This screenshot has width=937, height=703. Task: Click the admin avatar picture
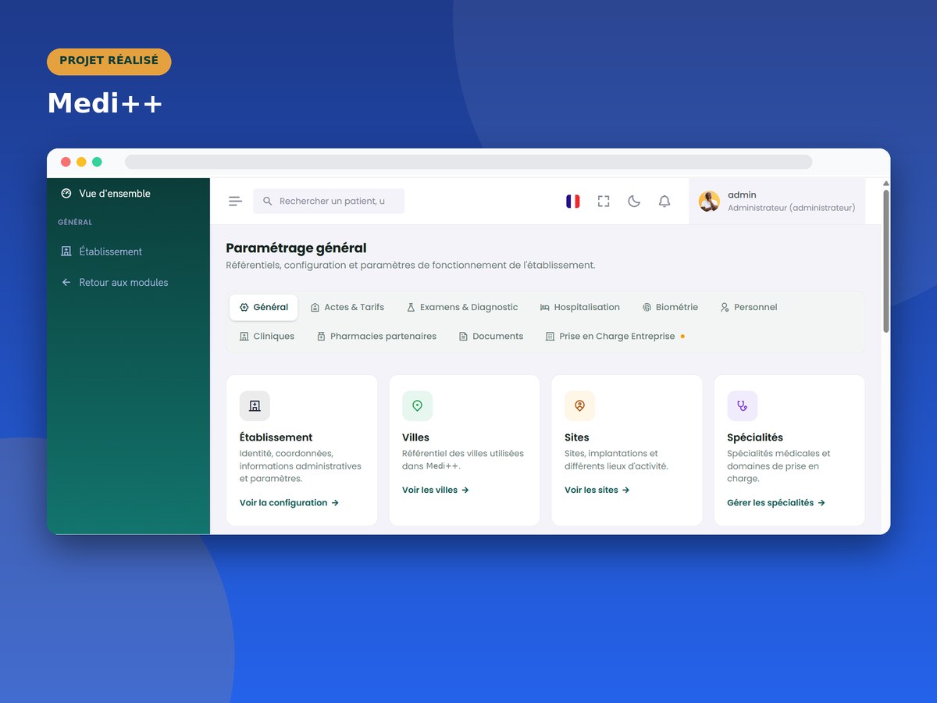pos(709,202)
